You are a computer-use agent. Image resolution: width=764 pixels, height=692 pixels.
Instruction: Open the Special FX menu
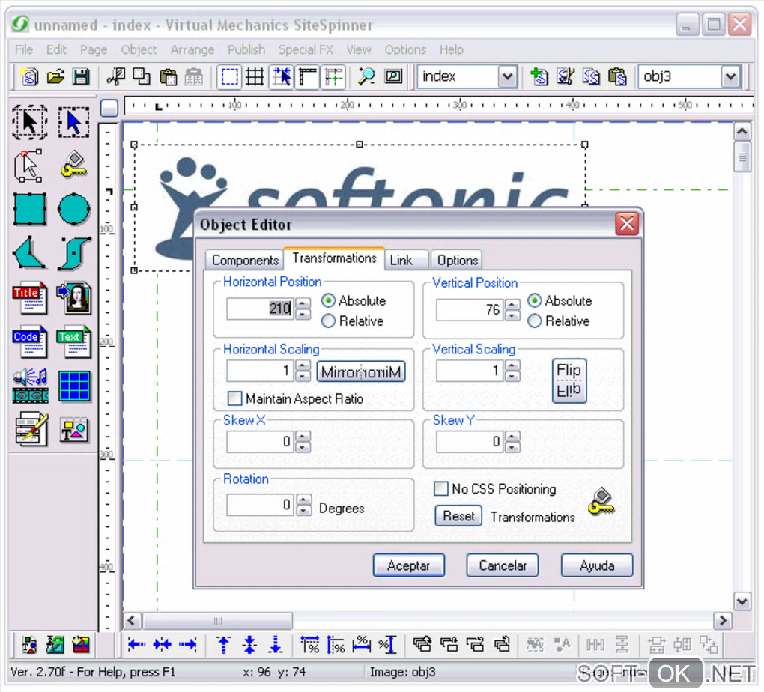click(x=306, y=49)
